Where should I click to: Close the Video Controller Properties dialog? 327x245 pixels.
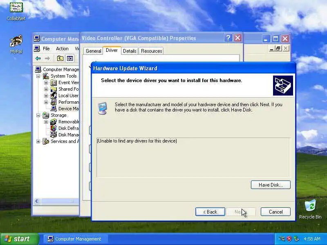coord(237,38)
